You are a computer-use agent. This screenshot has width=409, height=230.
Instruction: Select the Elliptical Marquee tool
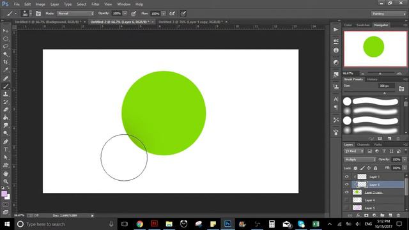coord(6,38)
